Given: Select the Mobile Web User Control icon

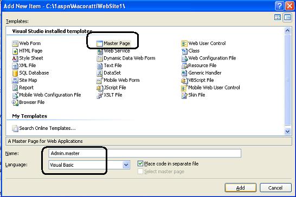Looking at the screenshot, I should (184, 88).
